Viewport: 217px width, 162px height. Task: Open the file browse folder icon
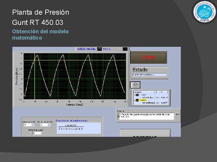177,114
